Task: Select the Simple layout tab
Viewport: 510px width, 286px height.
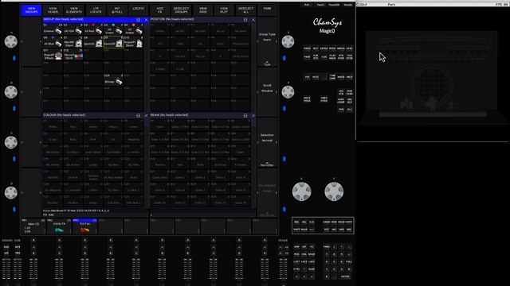Action: 348,5
